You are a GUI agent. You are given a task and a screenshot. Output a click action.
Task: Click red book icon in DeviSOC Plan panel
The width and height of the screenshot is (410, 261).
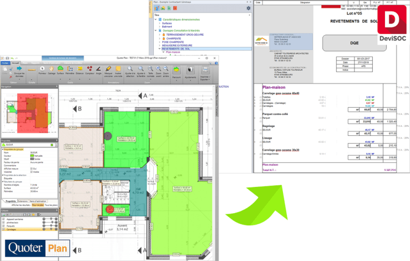175,8
